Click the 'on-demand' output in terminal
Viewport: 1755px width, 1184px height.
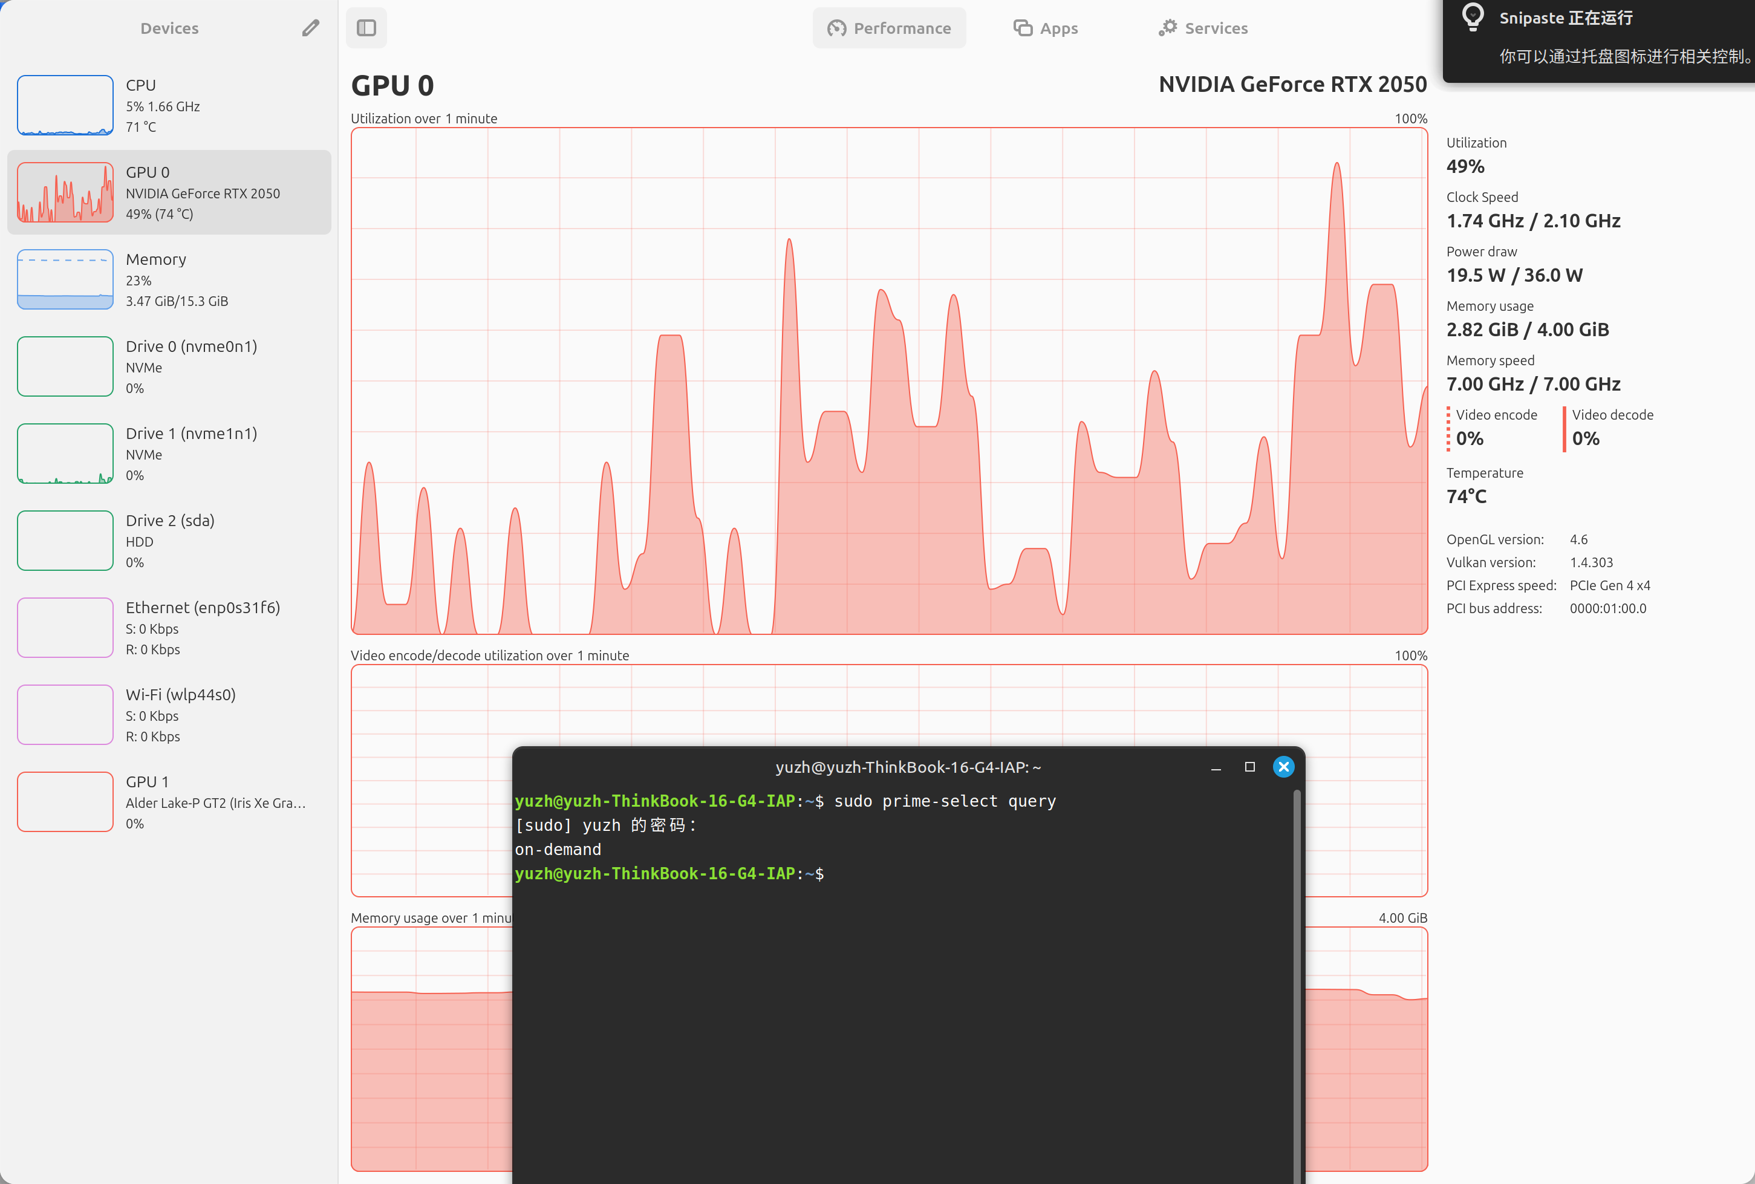[558, 850]
